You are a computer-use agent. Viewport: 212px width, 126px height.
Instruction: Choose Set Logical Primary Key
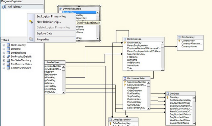pyautogui.click(x=51, y=17)
